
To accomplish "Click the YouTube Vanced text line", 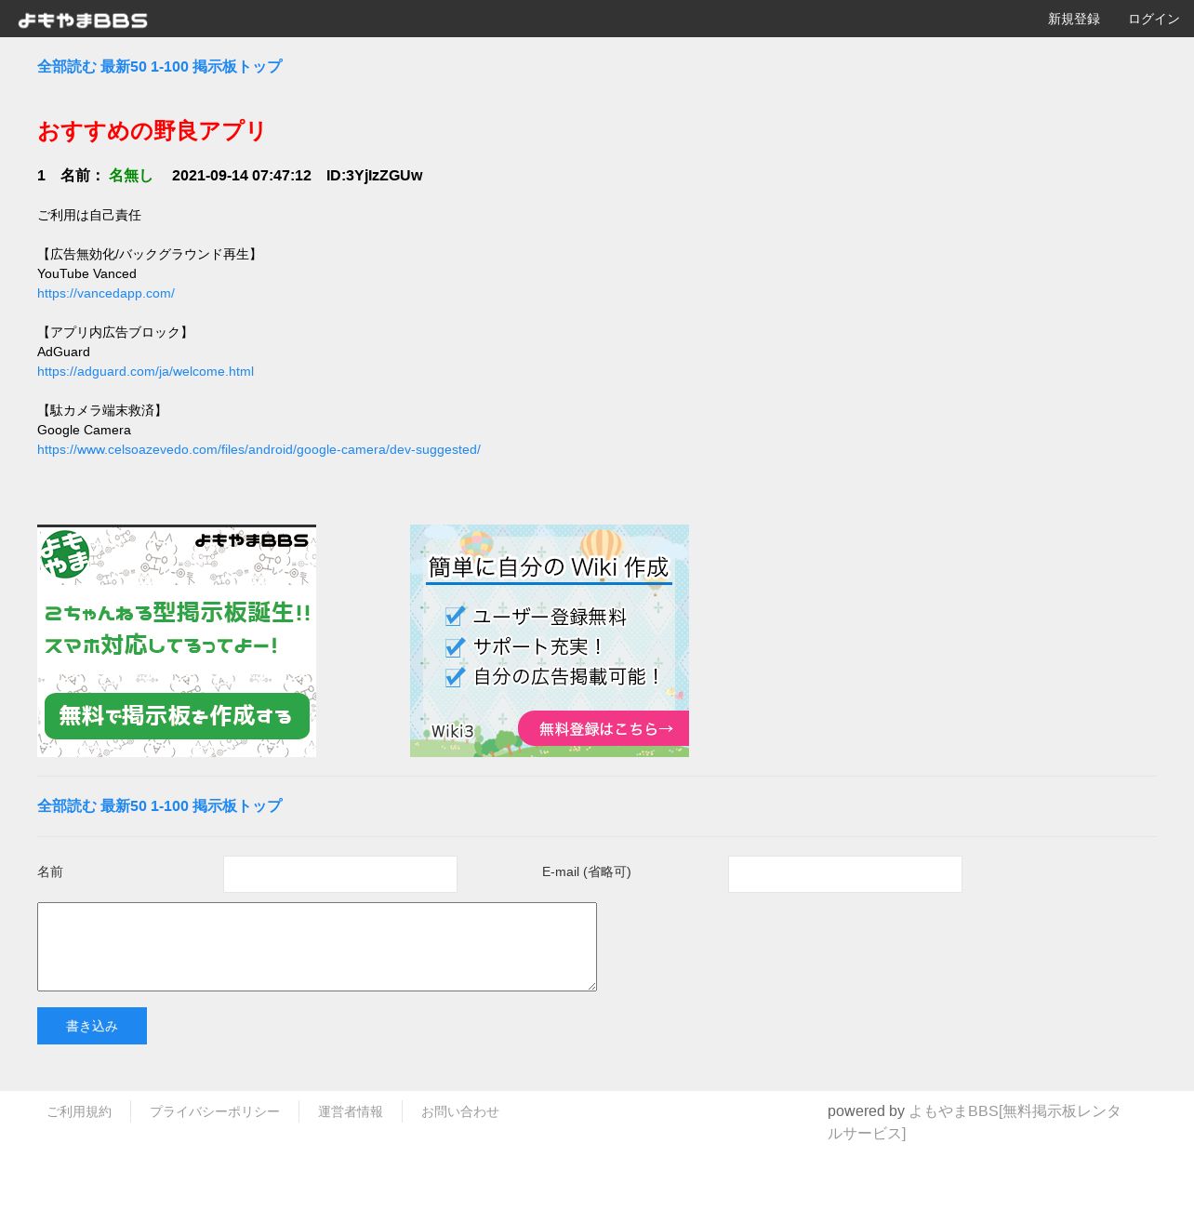I will pyautogui.click(x=86, y=273).
